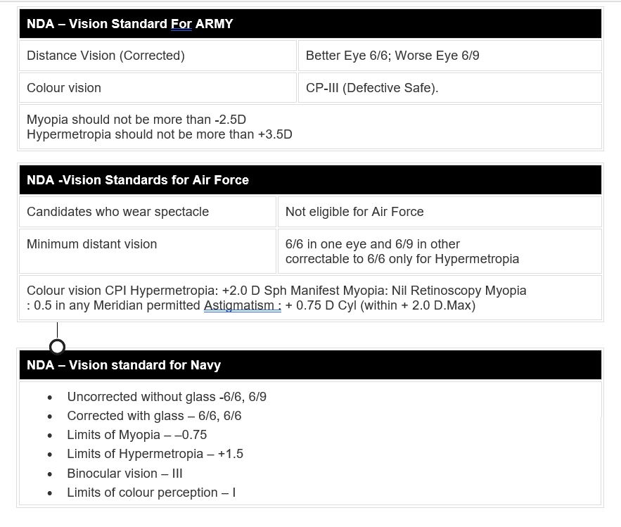Click the 'Candidates who wear spectacle' cell
Image resolution: width=621 pixels, height=527 pixels.
pyautogui.click(x=147, y=212)
